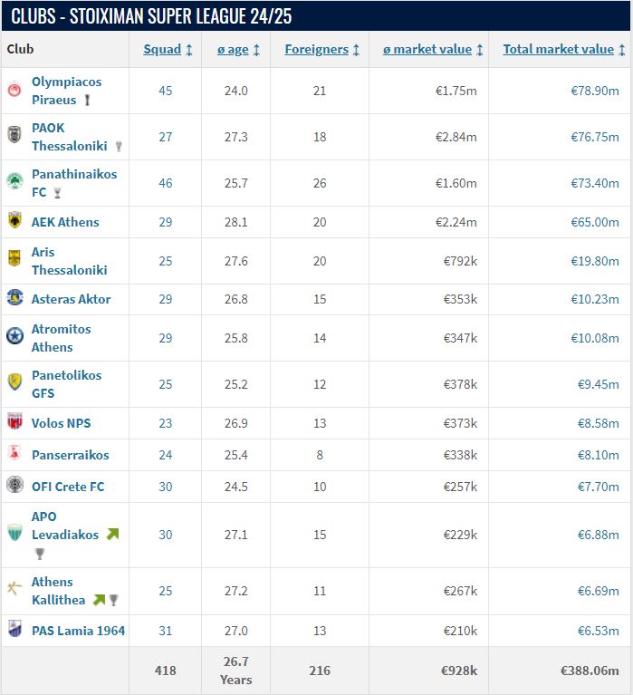Click the green promotion arrow beside APO Levadiakos
Viewport: 633px width, 695px height.
click(x=112, y=535)
